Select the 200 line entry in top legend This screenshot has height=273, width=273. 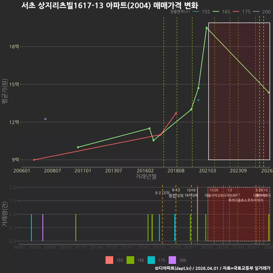[x=262, y=12]
